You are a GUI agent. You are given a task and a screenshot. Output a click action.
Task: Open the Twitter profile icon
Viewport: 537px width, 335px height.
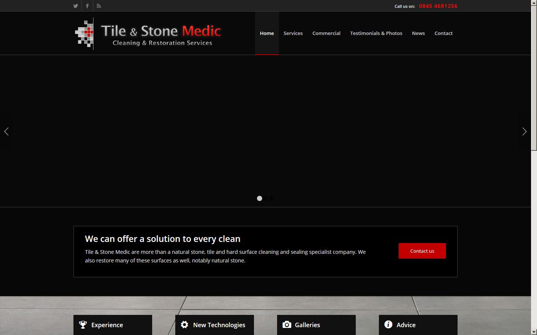point(75,6)
